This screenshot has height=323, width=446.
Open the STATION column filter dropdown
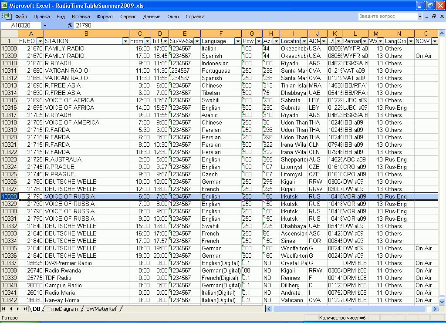(x=125, y=41)
